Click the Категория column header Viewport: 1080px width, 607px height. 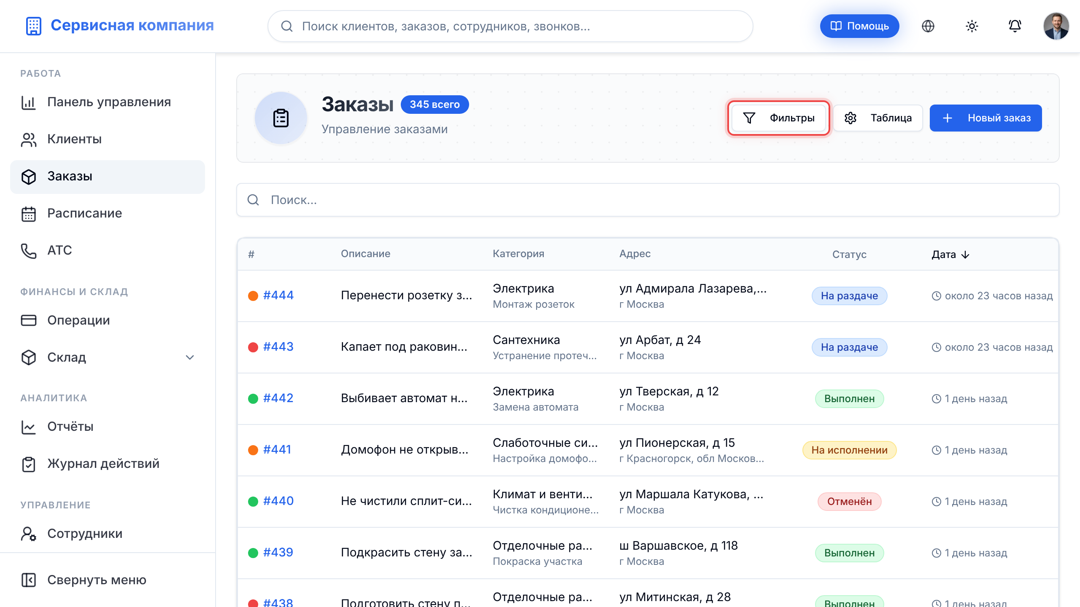pos(518,254)
